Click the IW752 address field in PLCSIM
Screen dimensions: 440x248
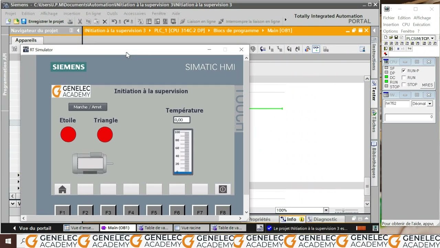pos(397,104)
